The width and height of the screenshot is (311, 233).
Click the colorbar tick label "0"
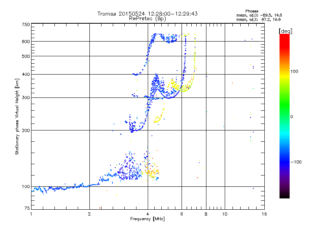[x=292, y=117]
